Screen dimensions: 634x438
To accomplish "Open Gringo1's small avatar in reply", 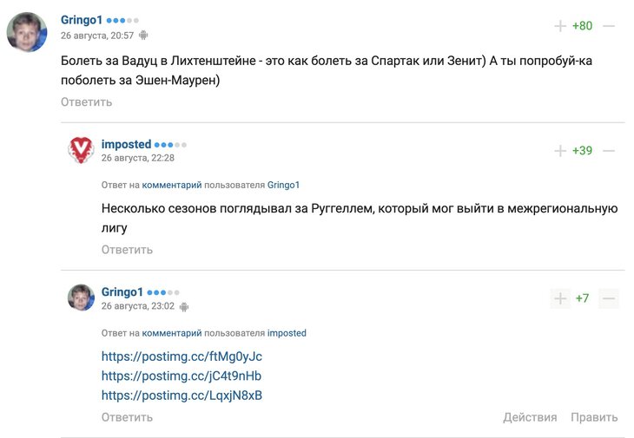I will tap(81, 297).
